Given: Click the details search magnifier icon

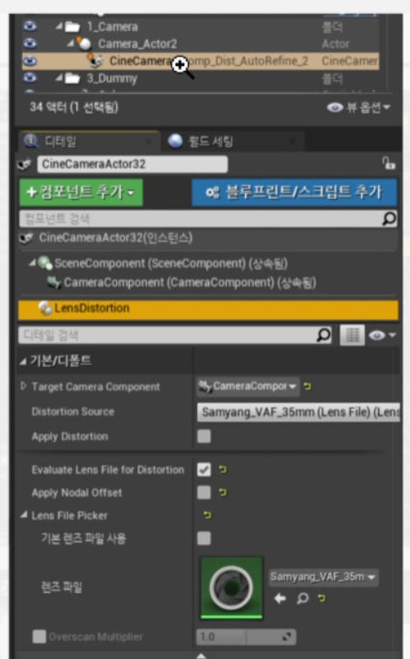Looking at the screenshot, I should 323,335.
